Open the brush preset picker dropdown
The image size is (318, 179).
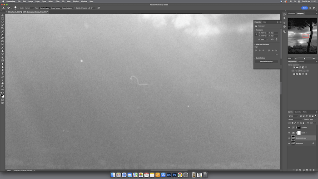[x=18, y=8]
